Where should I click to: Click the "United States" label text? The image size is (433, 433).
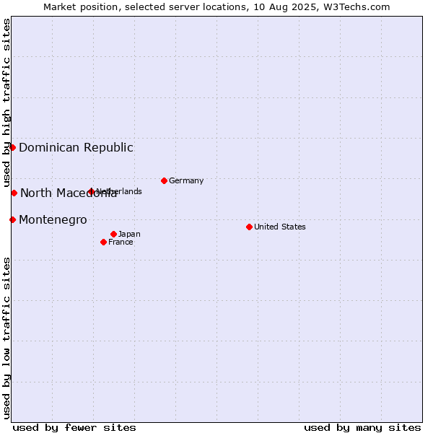280,227
